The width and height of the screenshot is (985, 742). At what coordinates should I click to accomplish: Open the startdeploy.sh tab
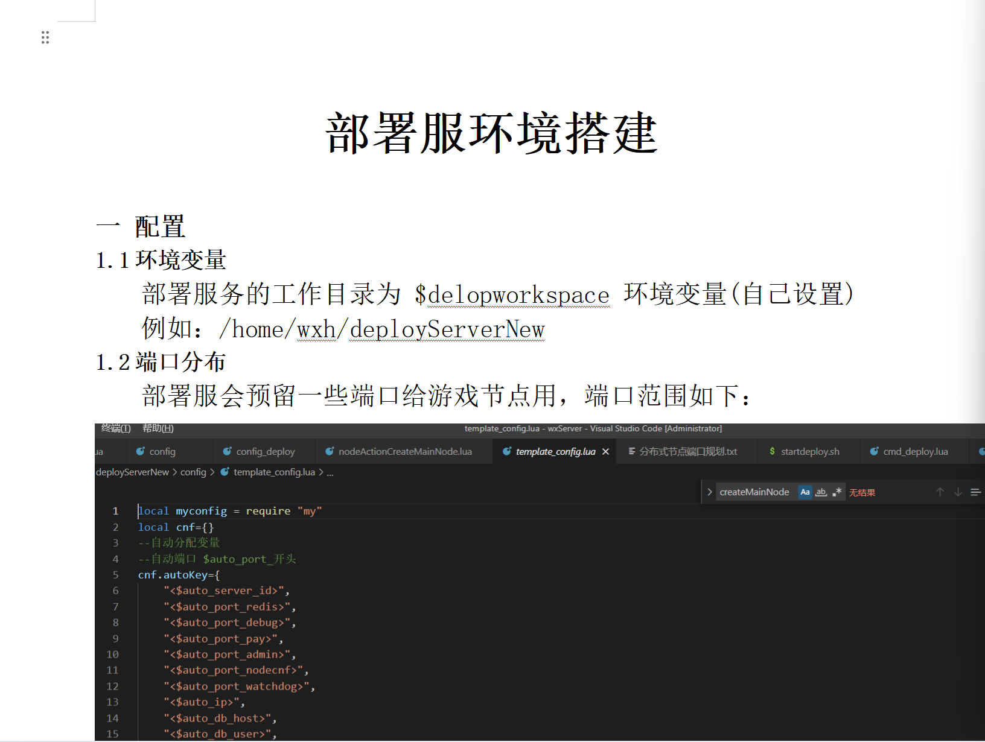coord(809,451)
